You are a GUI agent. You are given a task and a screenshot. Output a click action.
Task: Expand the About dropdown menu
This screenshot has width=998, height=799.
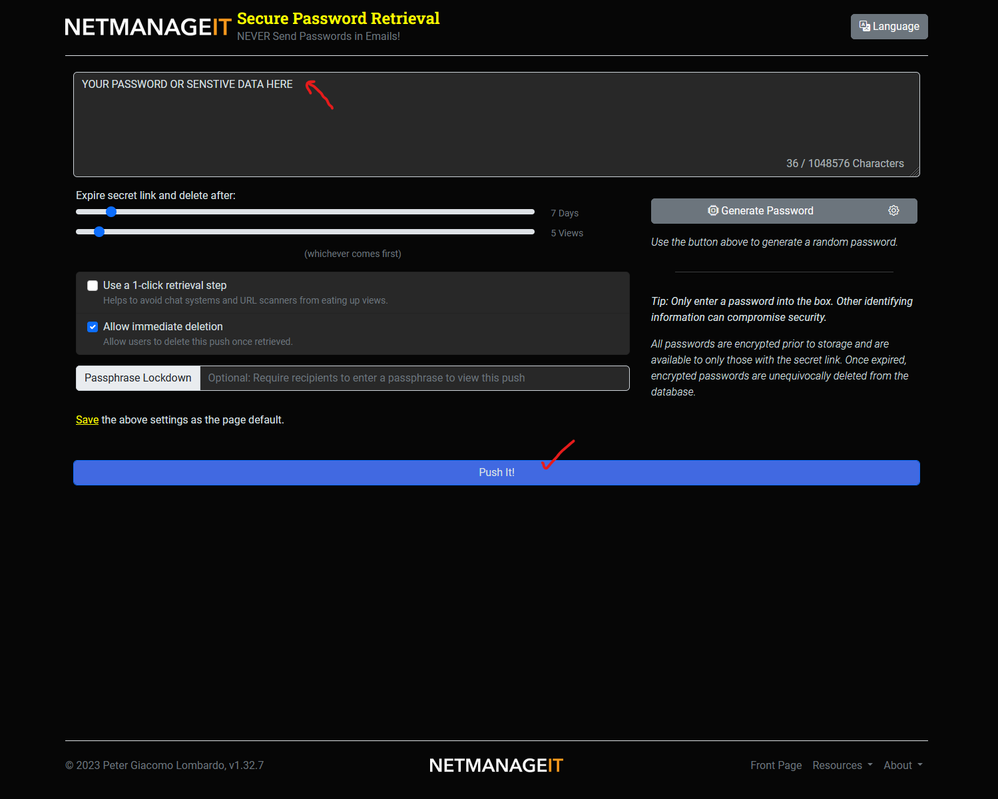tap(902, 766)
